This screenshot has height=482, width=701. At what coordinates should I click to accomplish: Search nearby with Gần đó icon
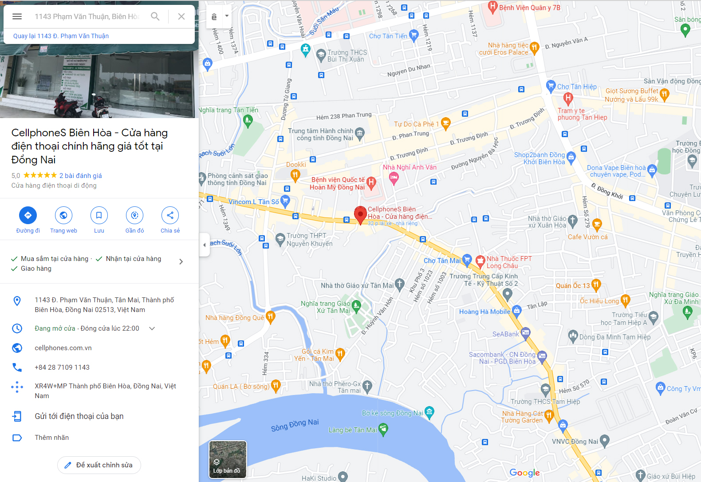134,215
